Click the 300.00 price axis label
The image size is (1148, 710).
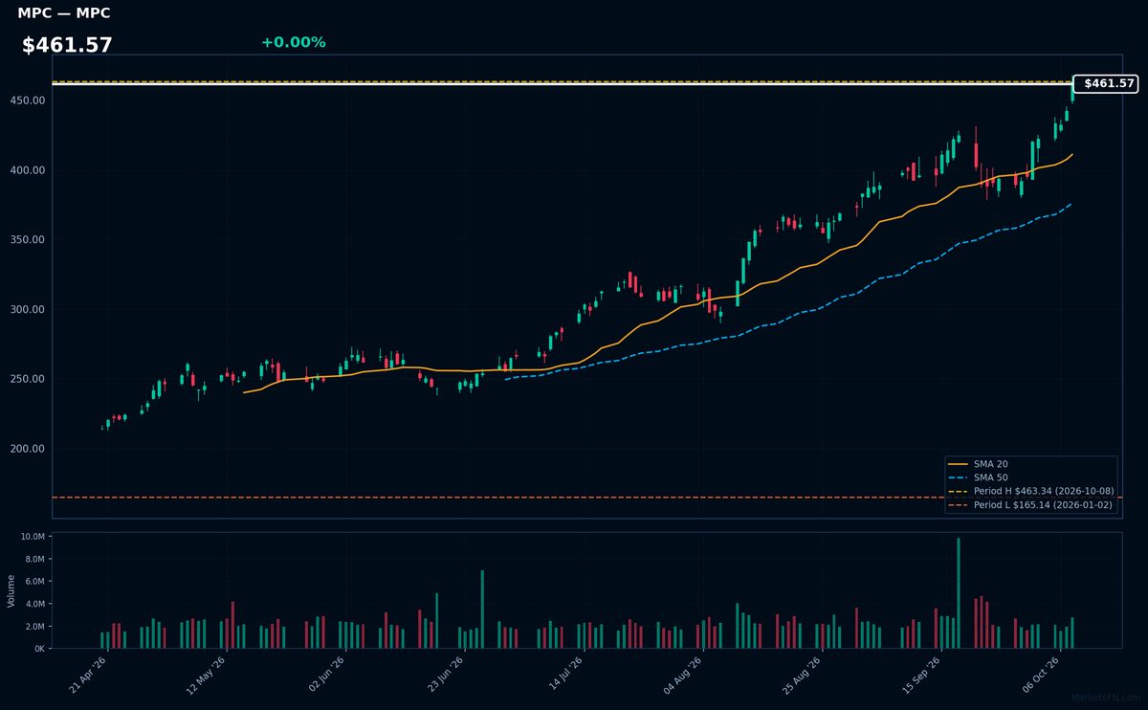click(28, 310)
